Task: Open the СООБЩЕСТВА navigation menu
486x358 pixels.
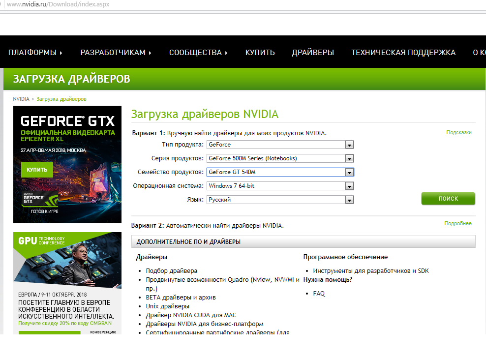Action: (198, 53)
